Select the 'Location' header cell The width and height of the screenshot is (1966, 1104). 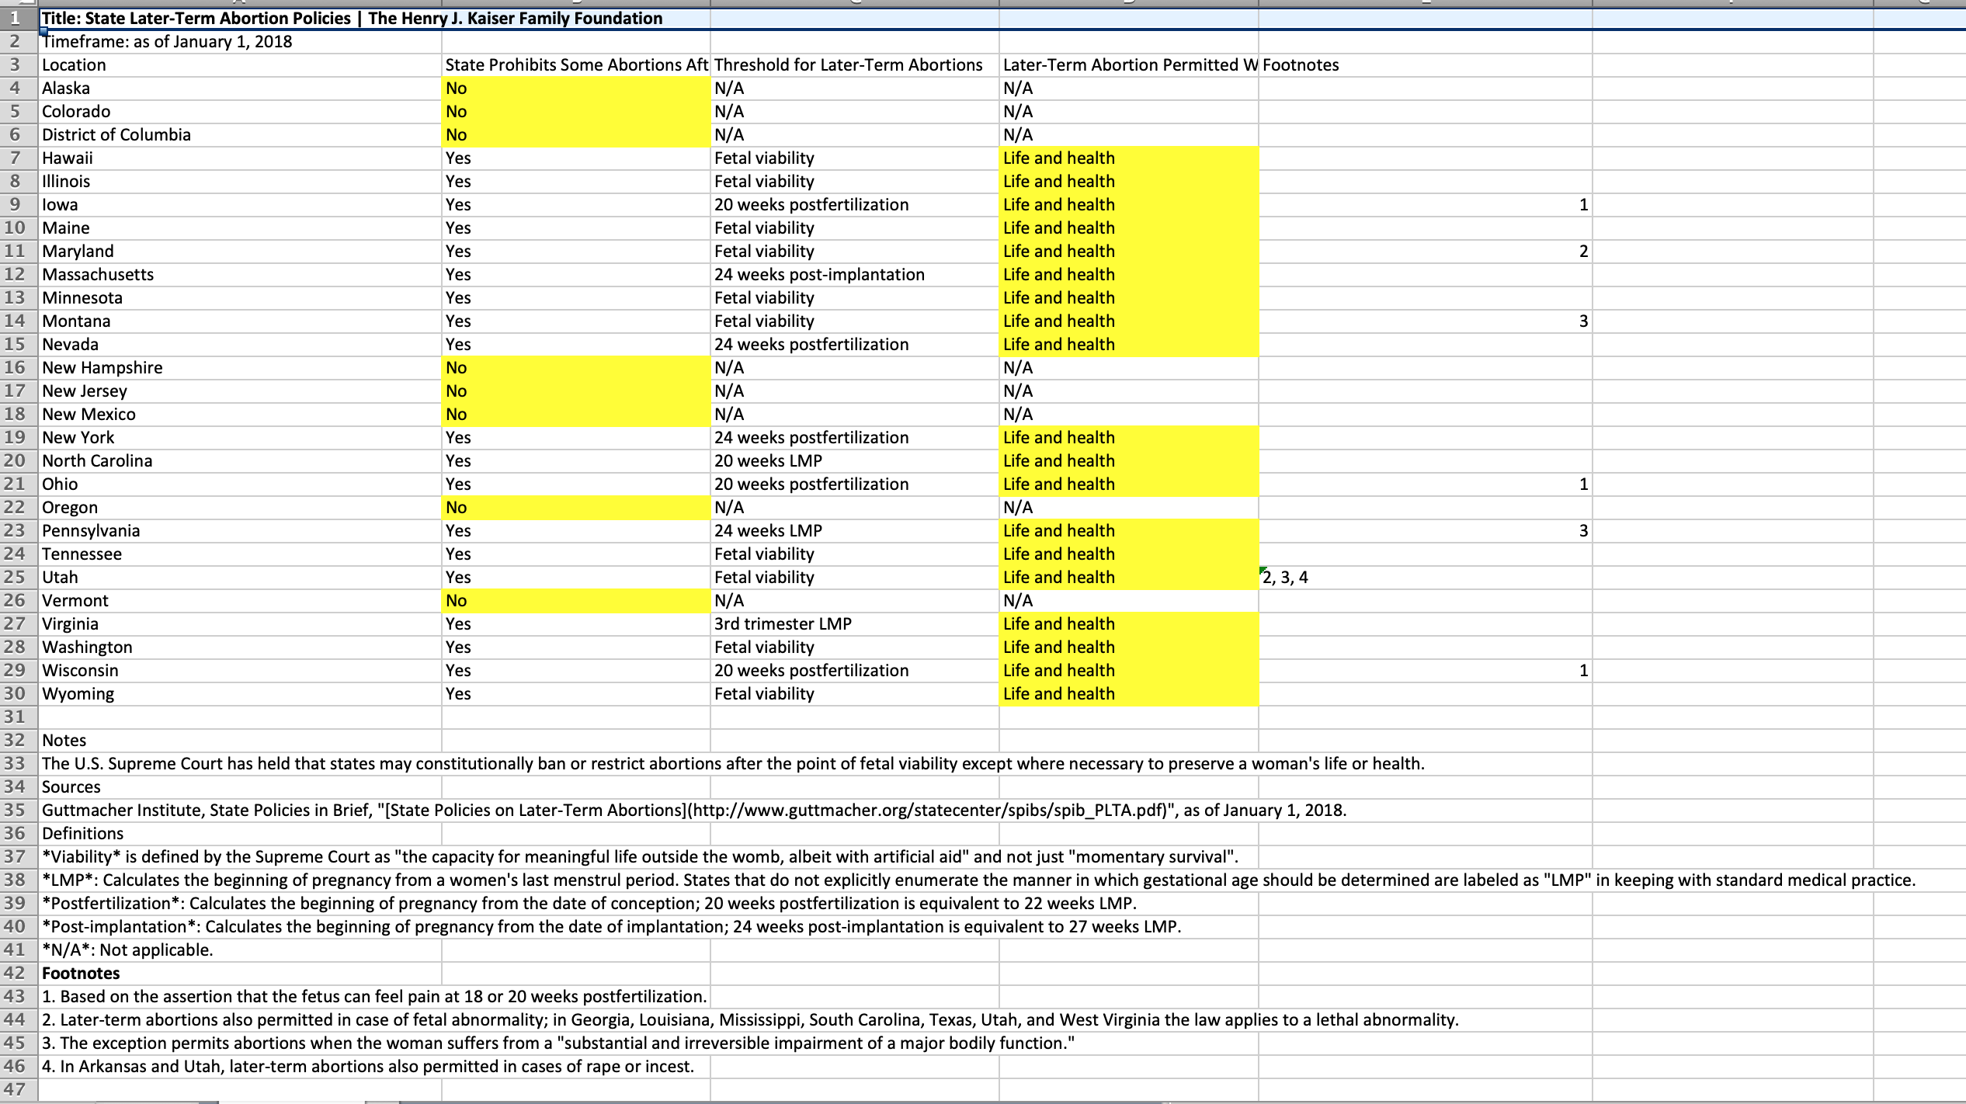point(239,65)
